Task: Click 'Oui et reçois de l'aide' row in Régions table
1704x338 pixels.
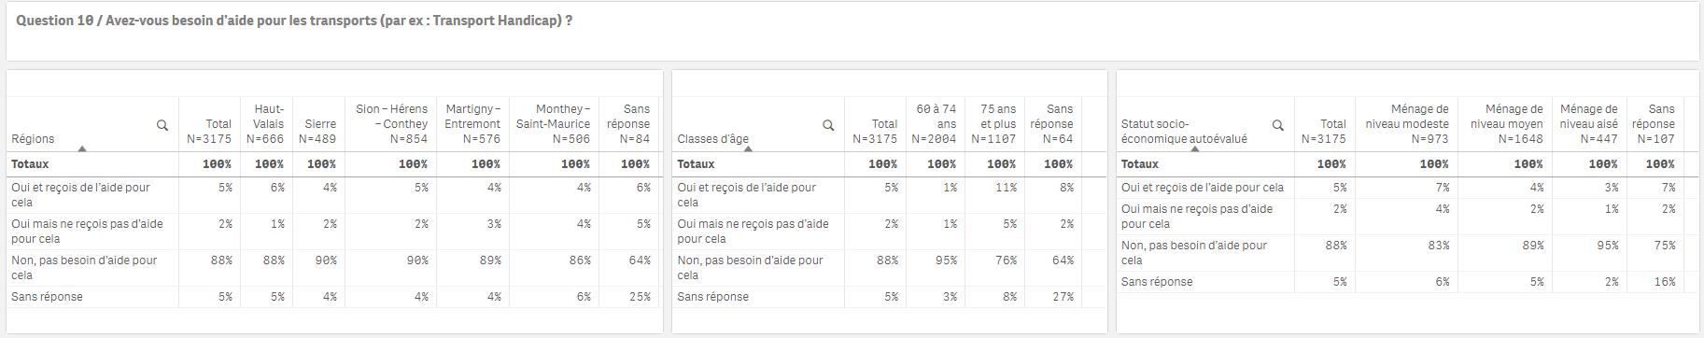Action: click(x=333, y=195)
